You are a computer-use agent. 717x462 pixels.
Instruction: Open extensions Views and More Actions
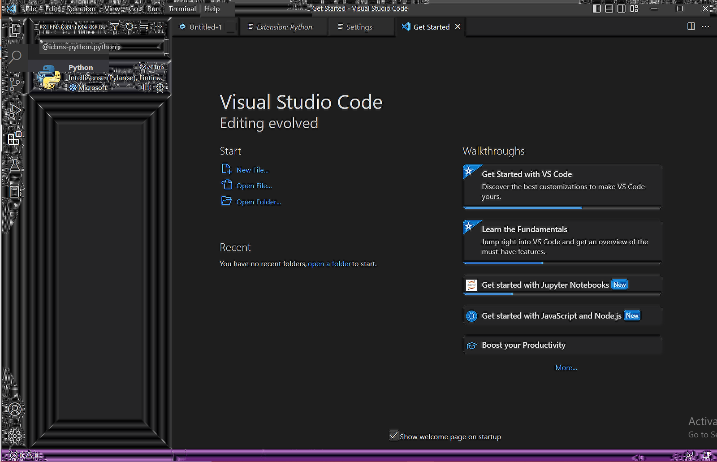159,26
